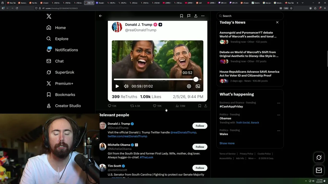Open more options for Wales trend
Image resolution: width=328 pixels, height=184 pixels.
click(x=279, y=131)
